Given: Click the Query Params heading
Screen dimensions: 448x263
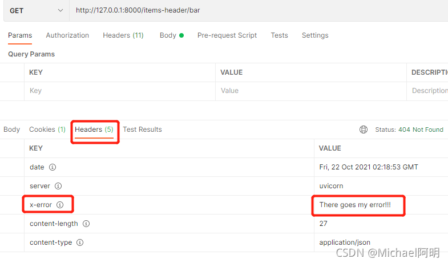Looking at the screenshot, I should [x=31, y=54].
